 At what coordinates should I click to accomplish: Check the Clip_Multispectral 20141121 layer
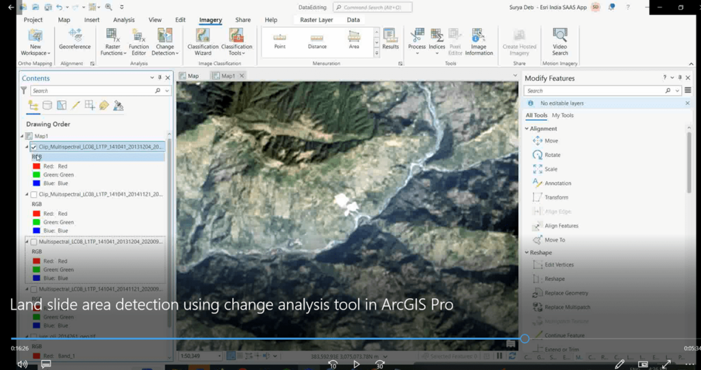[x=34, y=195]
